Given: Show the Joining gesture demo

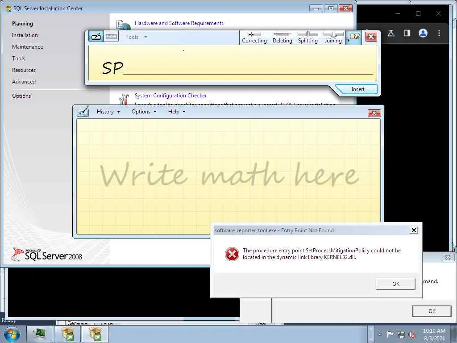Looking at the screenshot, I should click(333, 38).
